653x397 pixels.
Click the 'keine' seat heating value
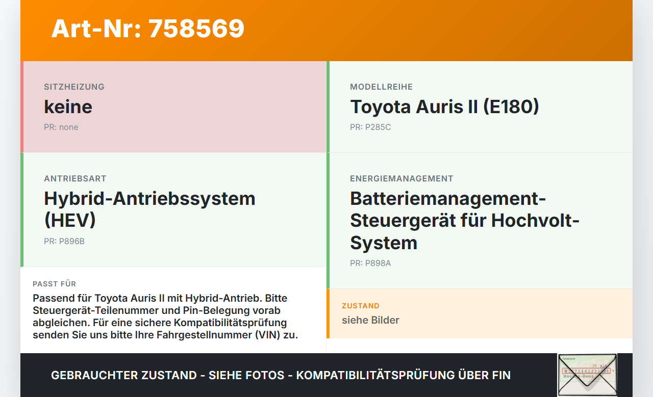tap(68, 107)
